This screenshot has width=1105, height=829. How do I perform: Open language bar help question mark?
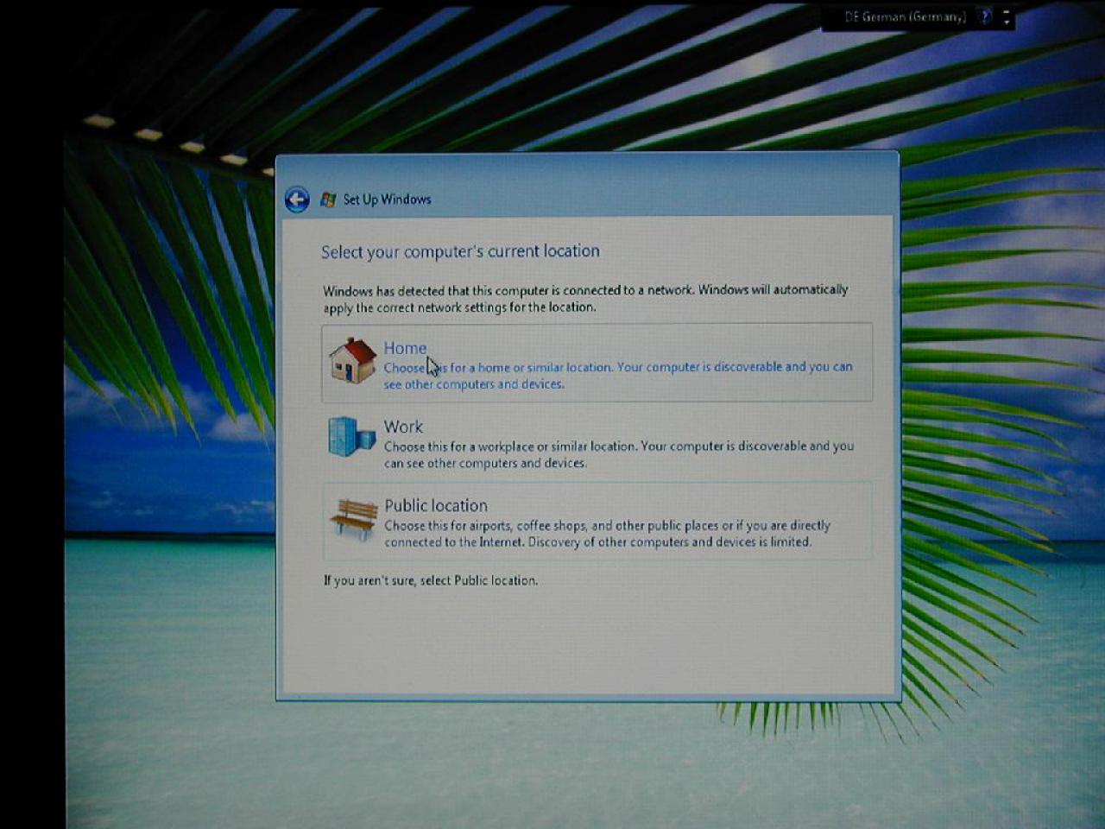point(985,16)
